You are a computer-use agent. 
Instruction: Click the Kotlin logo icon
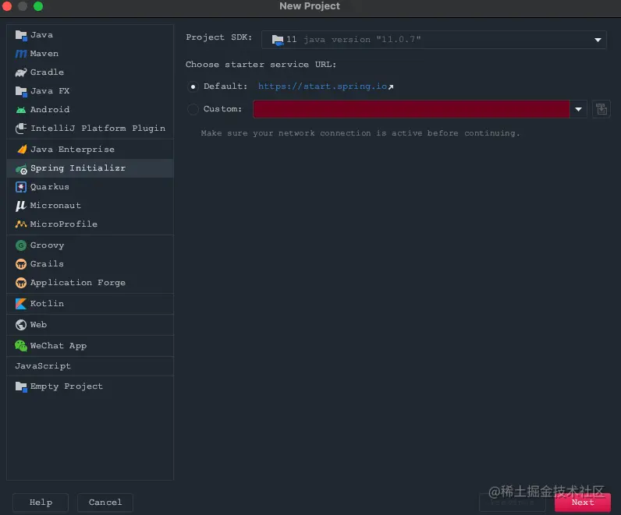pos(21,303)
